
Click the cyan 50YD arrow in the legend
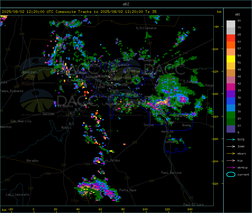[x=231, y=139]
